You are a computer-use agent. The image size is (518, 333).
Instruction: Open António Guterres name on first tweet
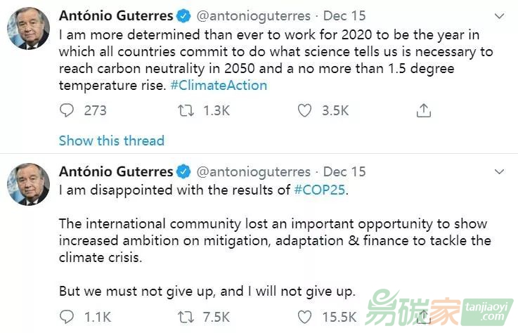[x=116, y=15]
